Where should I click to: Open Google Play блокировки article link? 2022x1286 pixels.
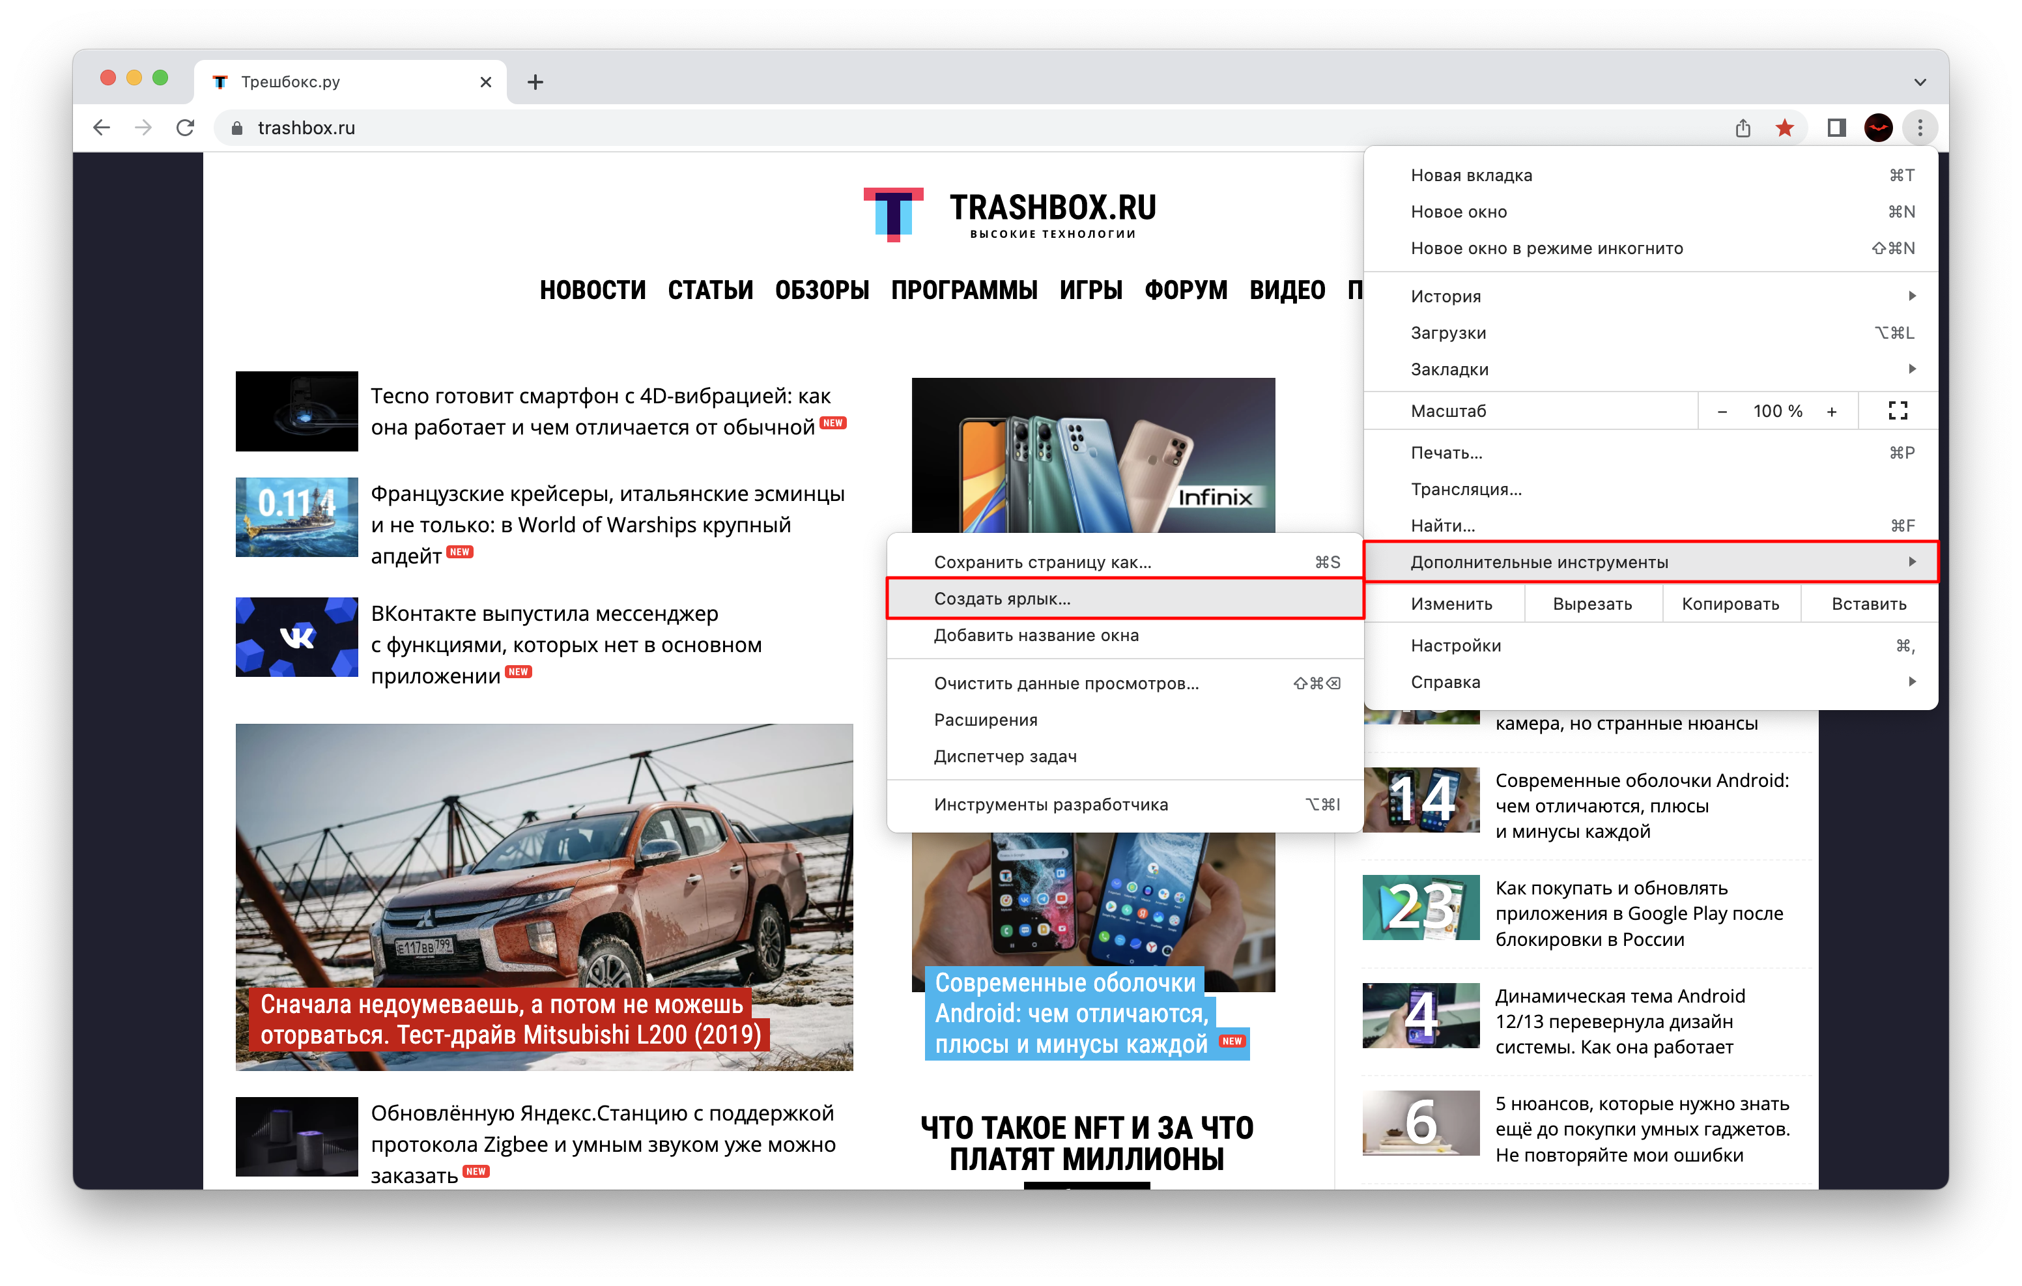pyautogui.click(x=1638, y=913)
